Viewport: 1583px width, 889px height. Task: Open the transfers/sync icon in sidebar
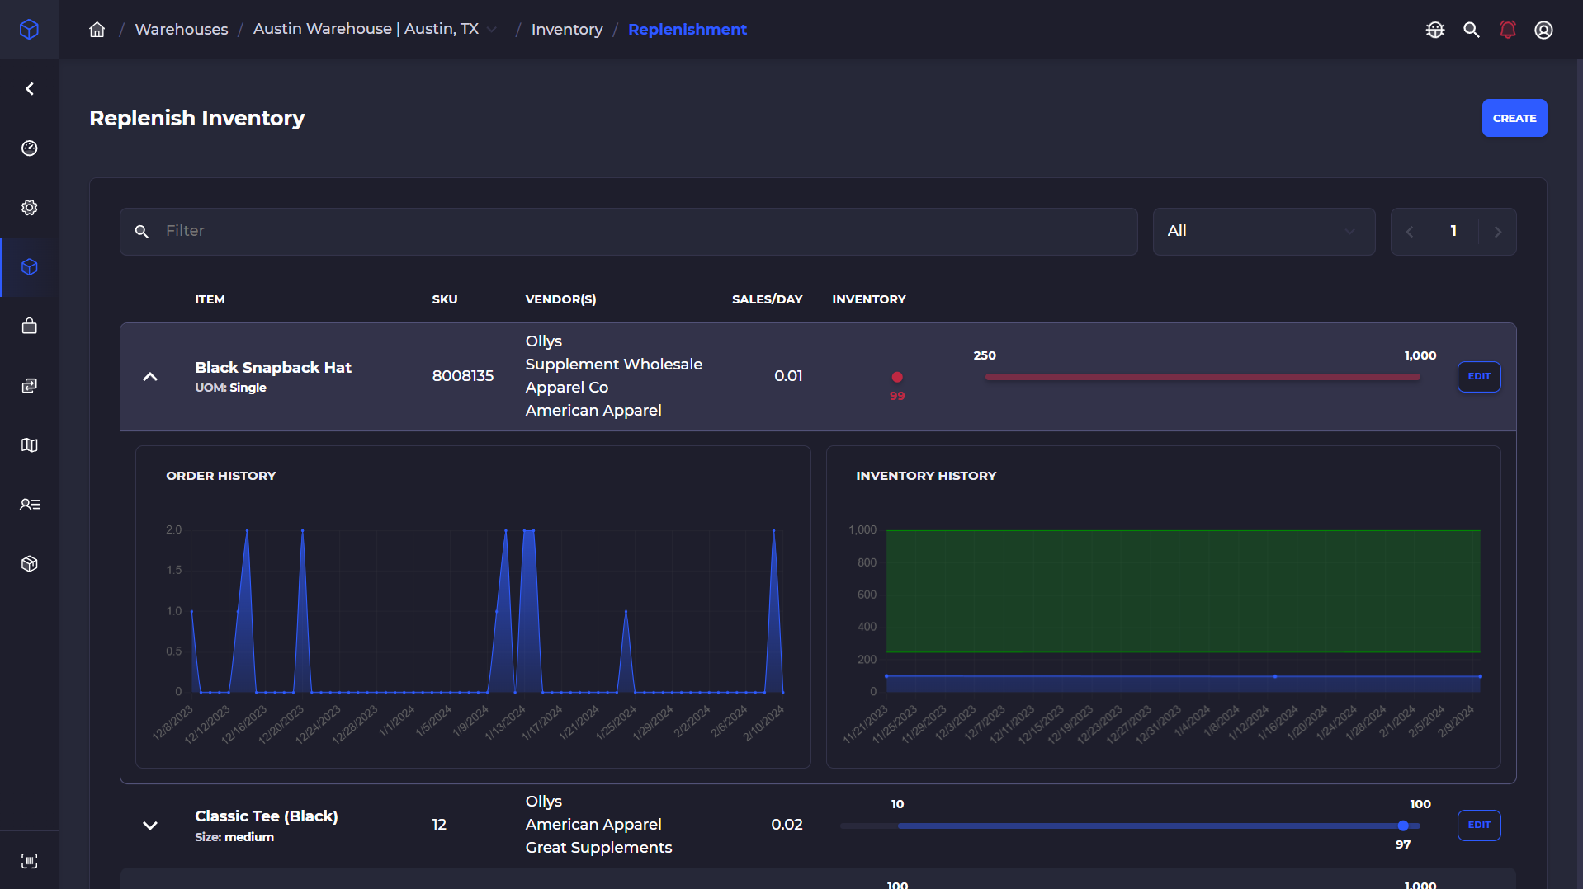[30, 386]
